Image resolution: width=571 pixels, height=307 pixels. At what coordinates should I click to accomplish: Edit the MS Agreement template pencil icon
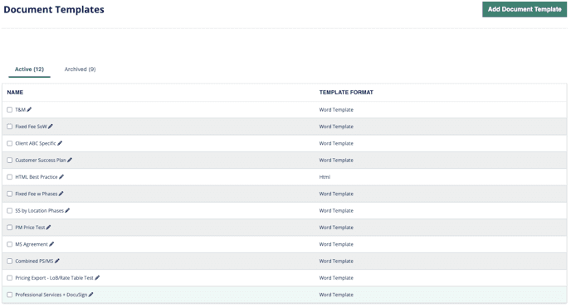[51, 244]
